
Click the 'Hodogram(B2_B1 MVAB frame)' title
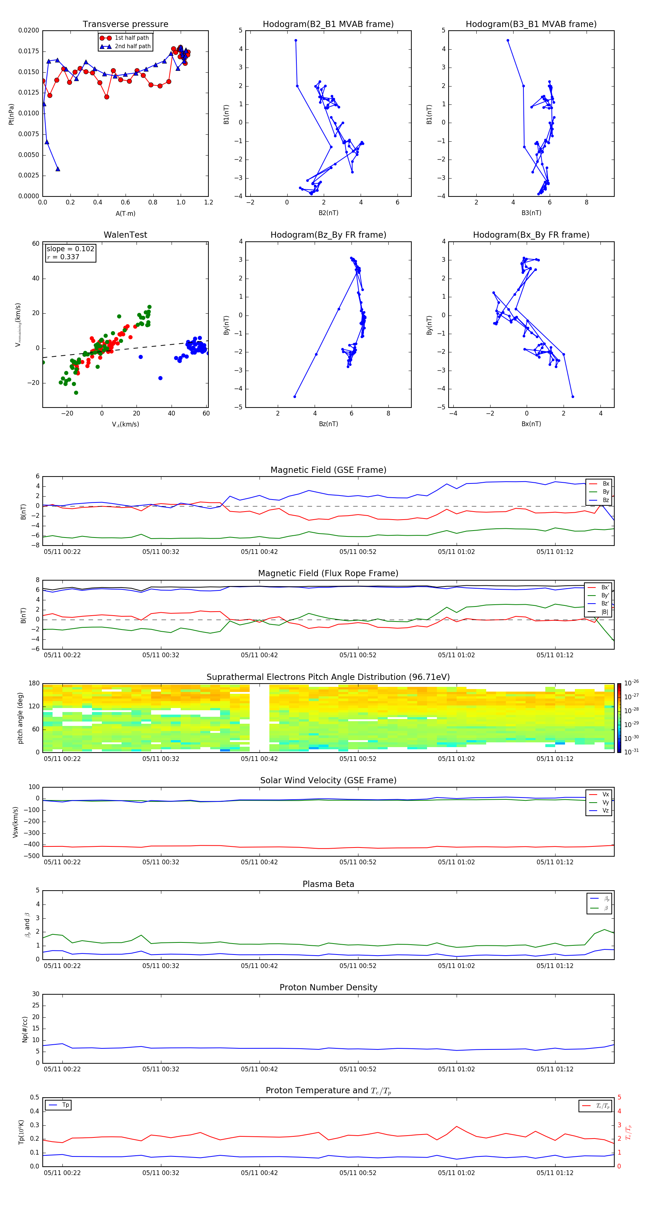point(328,24)
